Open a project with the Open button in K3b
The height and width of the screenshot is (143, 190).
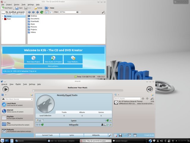[19, 8]
